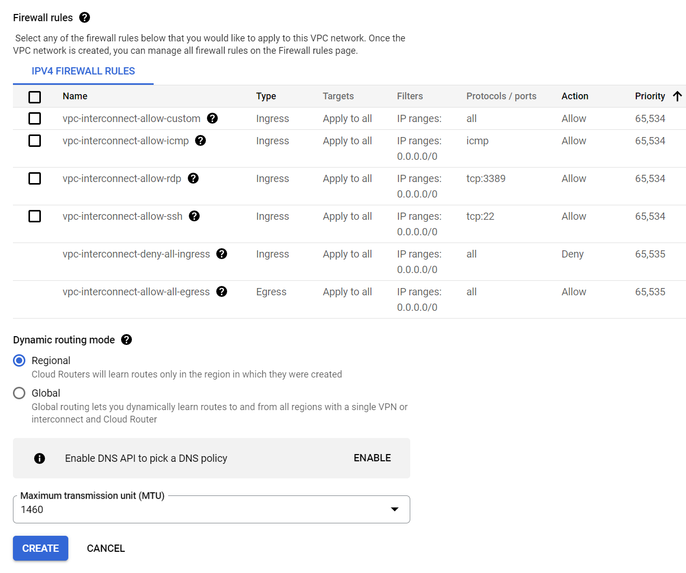This screenshot has width=686, height=573.
Task: Enable the vpc-interconnect-allow-ssh rule
Action: [34, 216]
